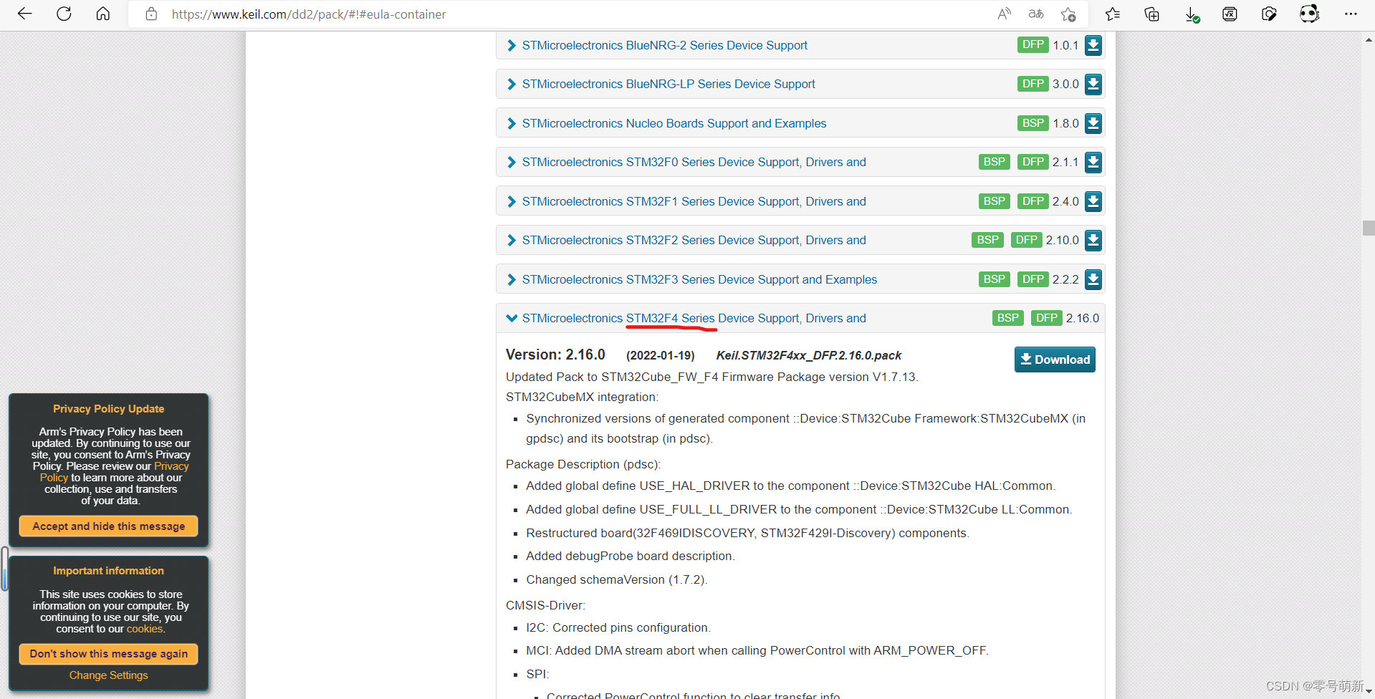Click Don't show this message again

pyautogui.click(x=109, y=653)
